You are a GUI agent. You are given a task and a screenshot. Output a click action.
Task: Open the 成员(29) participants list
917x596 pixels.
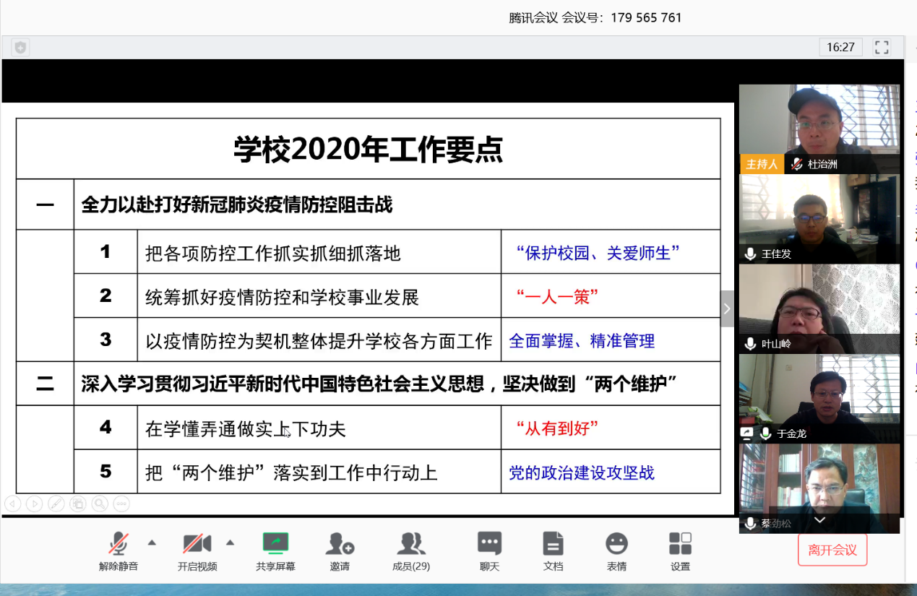(411, 544)
